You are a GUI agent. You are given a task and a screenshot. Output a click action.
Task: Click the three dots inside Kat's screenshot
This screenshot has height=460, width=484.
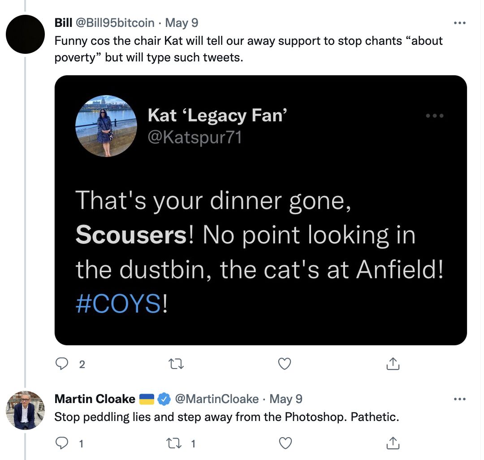434,116
